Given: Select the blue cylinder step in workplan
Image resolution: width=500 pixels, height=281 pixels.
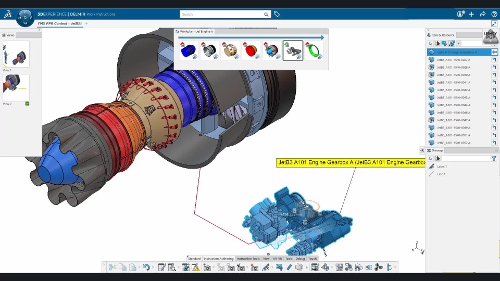Looking at the screenshot, I should (x=189, y=50).
